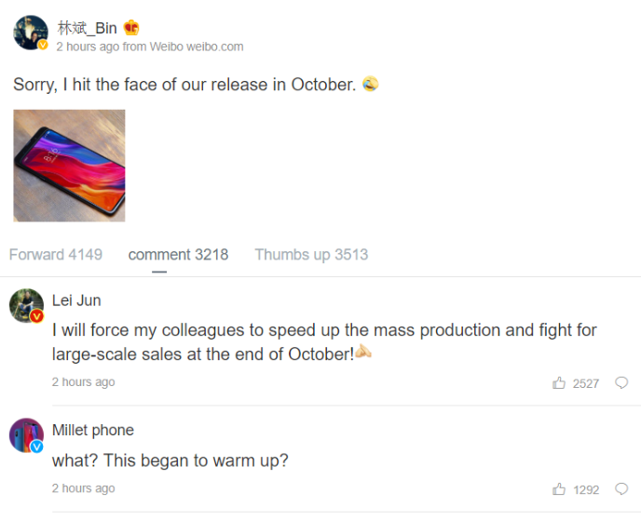
Task: Like the Millet phone comment
Action: click(x=559, y=489)
